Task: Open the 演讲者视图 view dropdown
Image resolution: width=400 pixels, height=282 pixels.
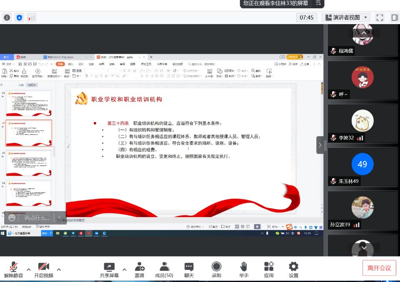Action: [346, 17]
